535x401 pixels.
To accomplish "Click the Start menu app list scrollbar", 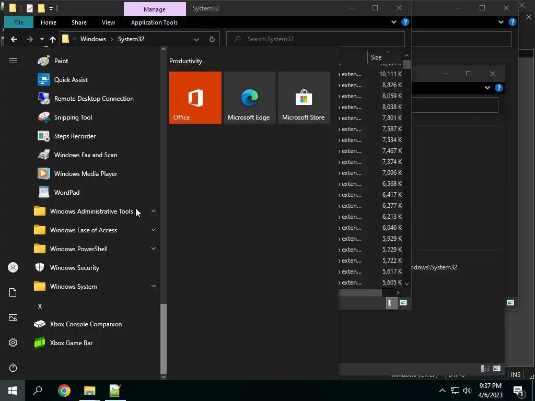I will [164, 338].
